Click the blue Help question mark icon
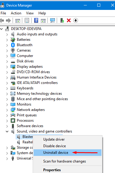This screenshot has height=173, width=115. [x=36, y=20]
